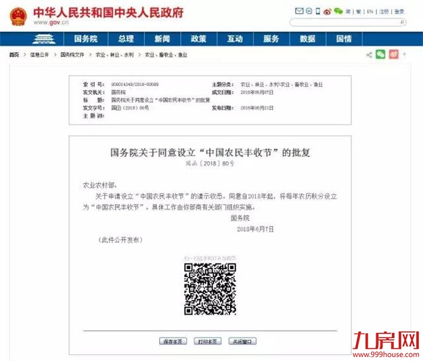
Task: Switch to simplified Chinese 简 link
Action: coord(348,12)
